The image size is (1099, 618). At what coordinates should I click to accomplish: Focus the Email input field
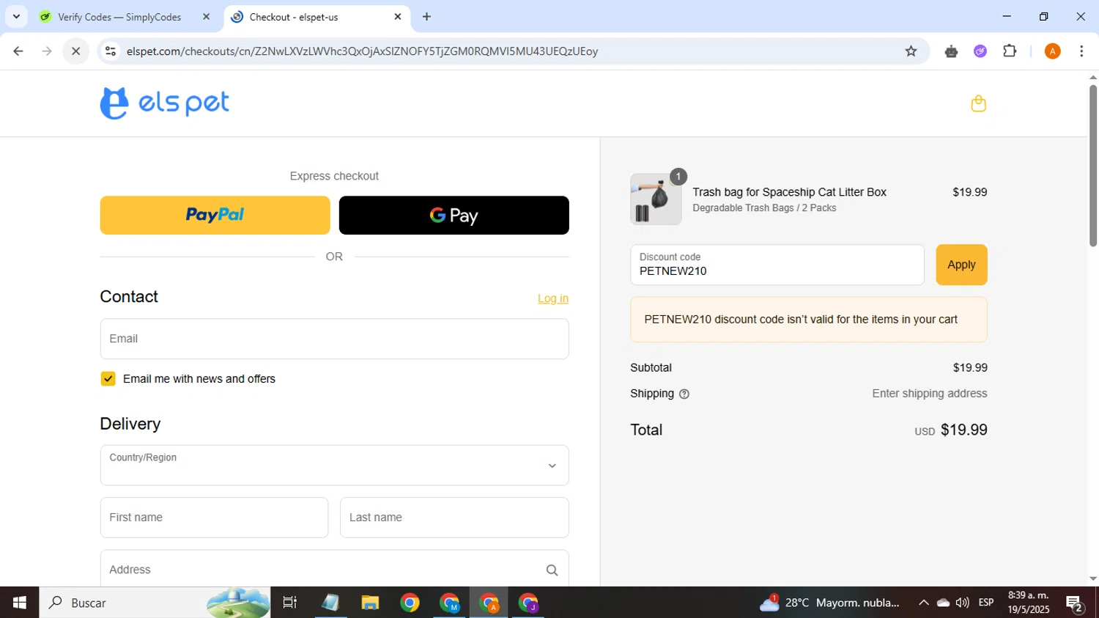(x=334, y=339)
